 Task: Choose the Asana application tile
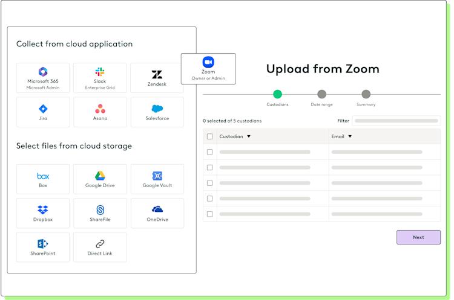100,112
